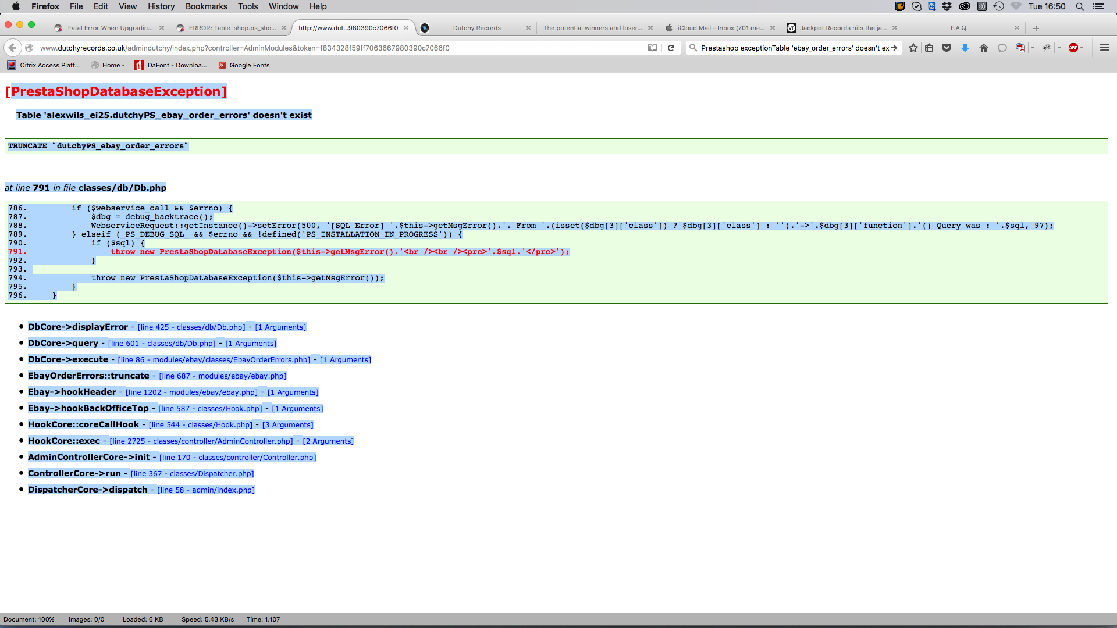Image resolution: width=1117 pixels, height=628 pixels.
Task: Open the File menu
Action: pos(76,6)
